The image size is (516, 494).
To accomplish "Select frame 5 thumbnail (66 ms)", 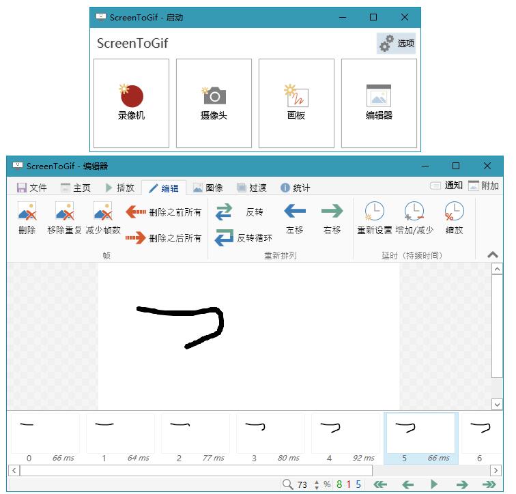I will tap(421, 439).
